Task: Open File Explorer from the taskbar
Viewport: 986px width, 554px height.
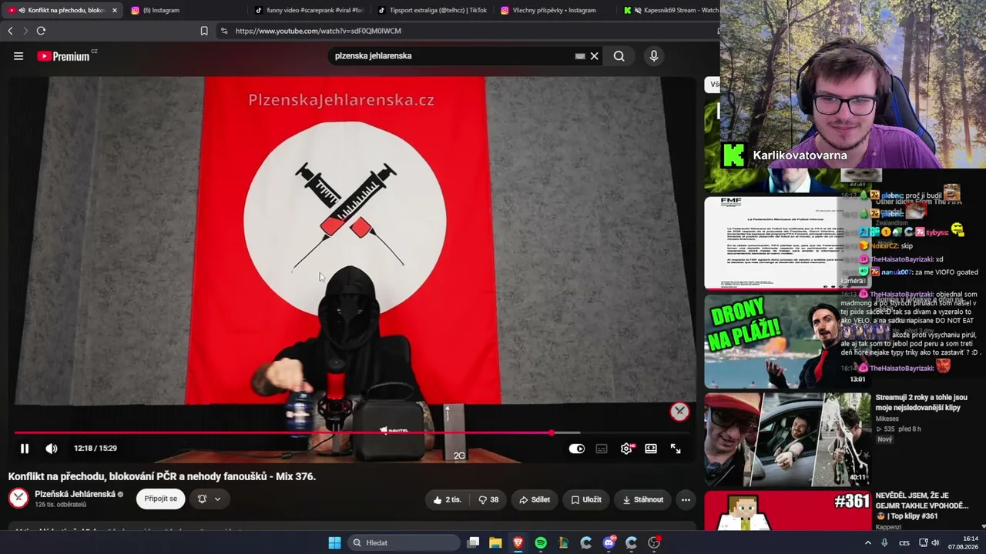Action: (x=495, y=542)
